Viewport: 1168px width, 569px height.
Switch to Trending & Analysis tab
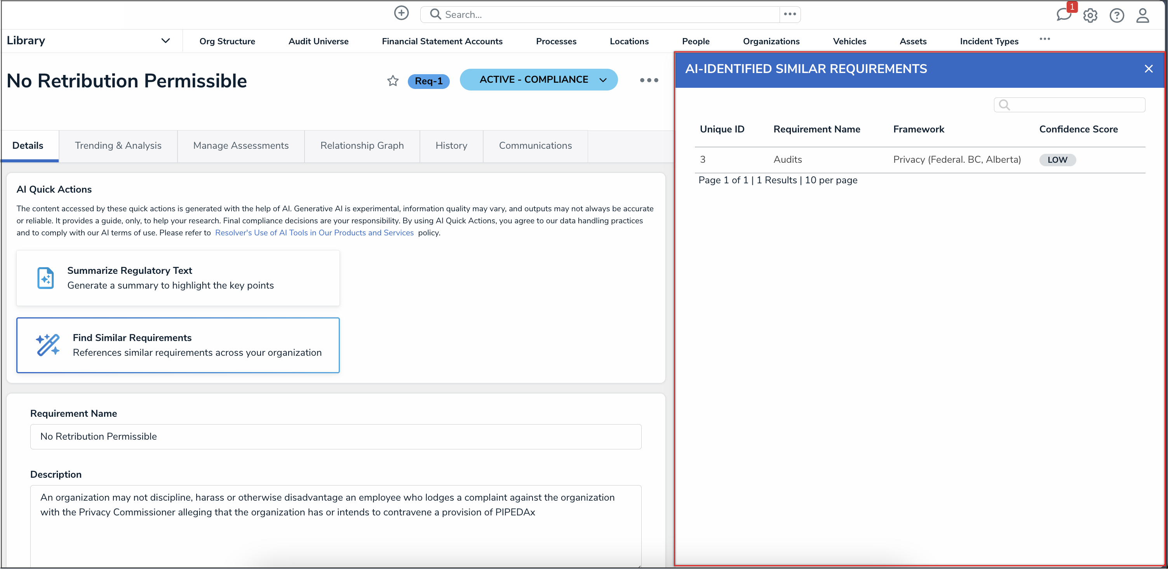118,146
